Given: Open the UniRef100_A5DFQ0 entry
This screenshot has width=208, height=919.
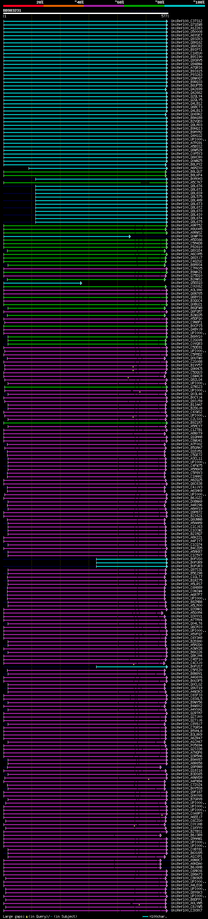Looking at the screenshot, I should pyautogui.click(x=187, y=319).
